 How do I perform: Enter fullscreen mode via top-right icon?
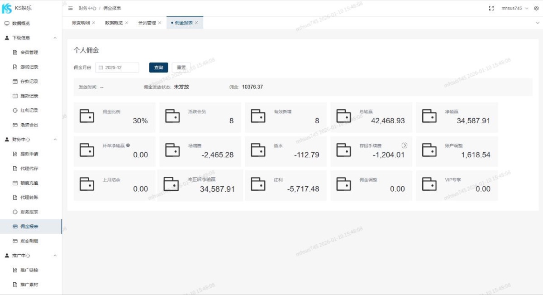491,8
